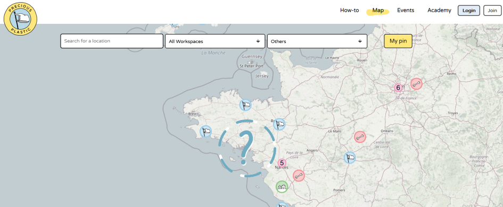Click the arrow in the All Workspaces selector
This screenshot has height=207, width=503.
(258, 41)
